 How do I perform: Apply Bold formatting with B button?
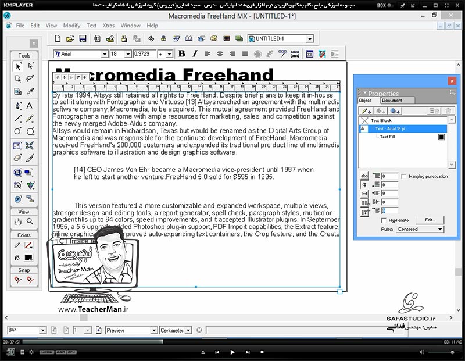coord(182,53)
